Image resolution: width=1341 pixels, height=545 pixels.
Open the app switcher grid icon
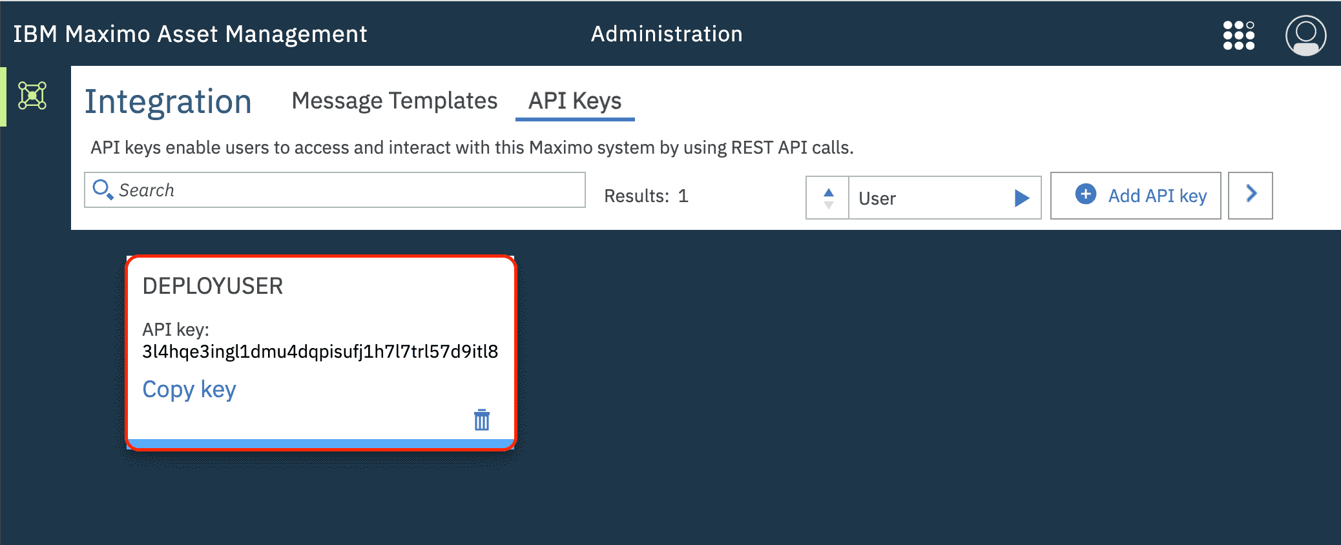coord(1238,35)
